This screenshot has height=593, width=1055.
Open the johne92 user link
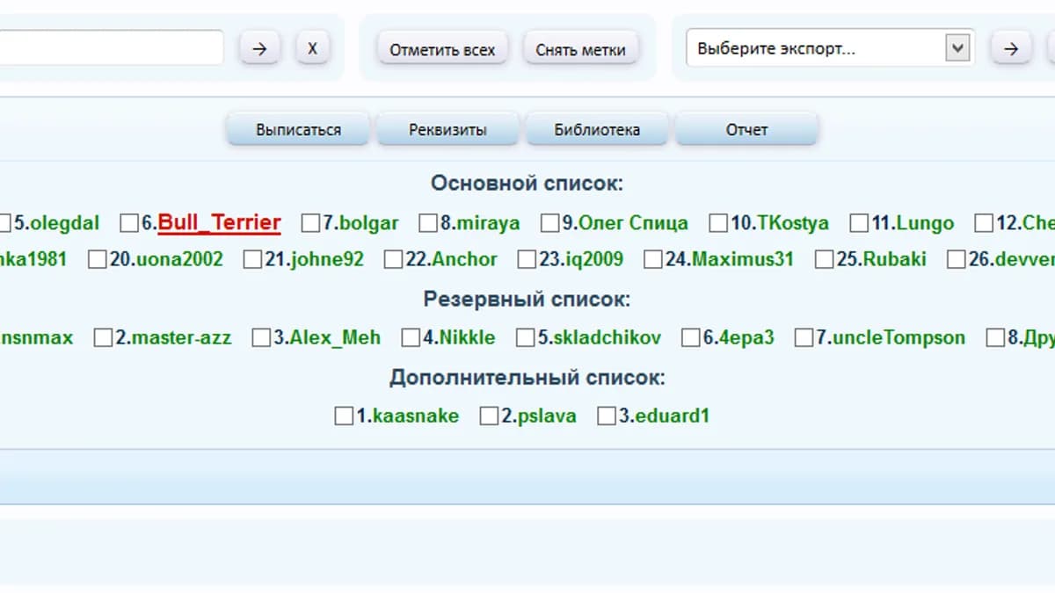(x=325, y=260)
